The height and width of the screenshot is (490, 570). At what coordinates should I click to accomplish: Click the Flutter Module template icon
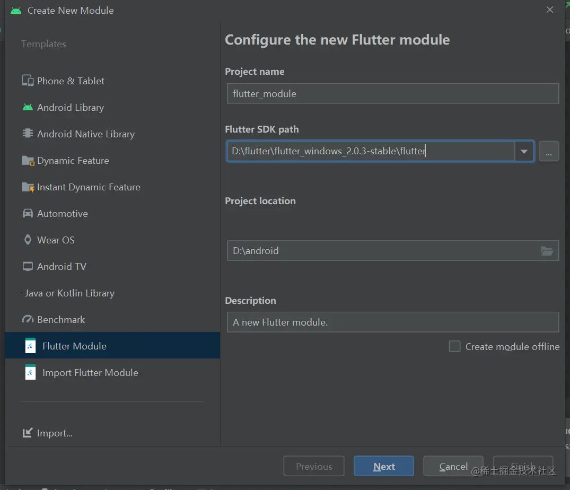coord(29,345)
